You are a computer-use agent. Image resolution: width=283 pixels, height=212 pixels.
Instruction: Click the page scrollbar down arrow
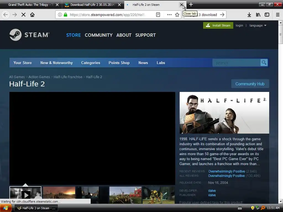pos(281,202)
